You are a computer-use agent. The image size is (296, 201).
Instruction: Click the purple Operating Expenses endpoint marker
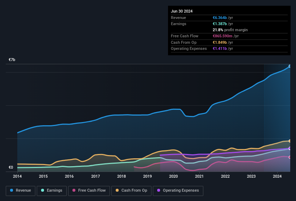290,148
